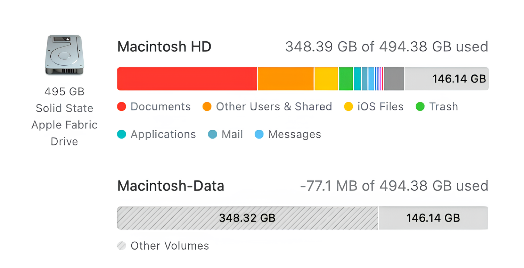Select the orange Other Users & Shared segment
The height and width of the screenshot is (268, 524).
click(286, 79)
